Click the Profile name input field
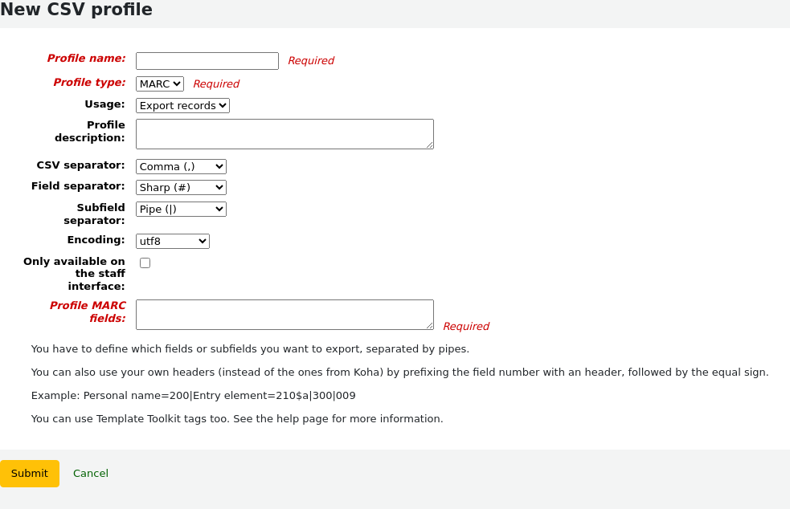 click(x=207, y=60)
